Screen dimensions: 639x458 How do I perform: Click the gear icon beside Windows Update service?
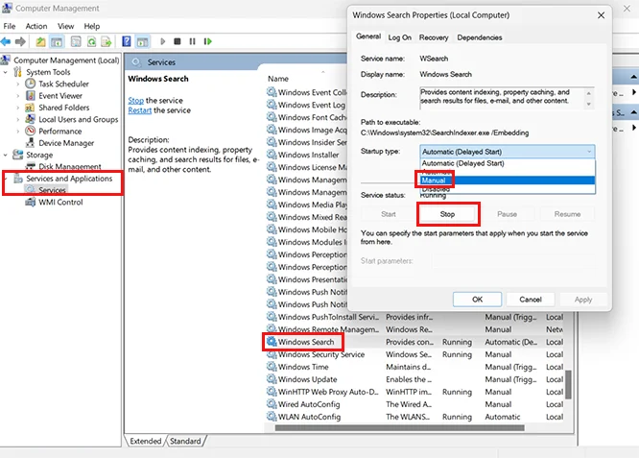point(272,378)
